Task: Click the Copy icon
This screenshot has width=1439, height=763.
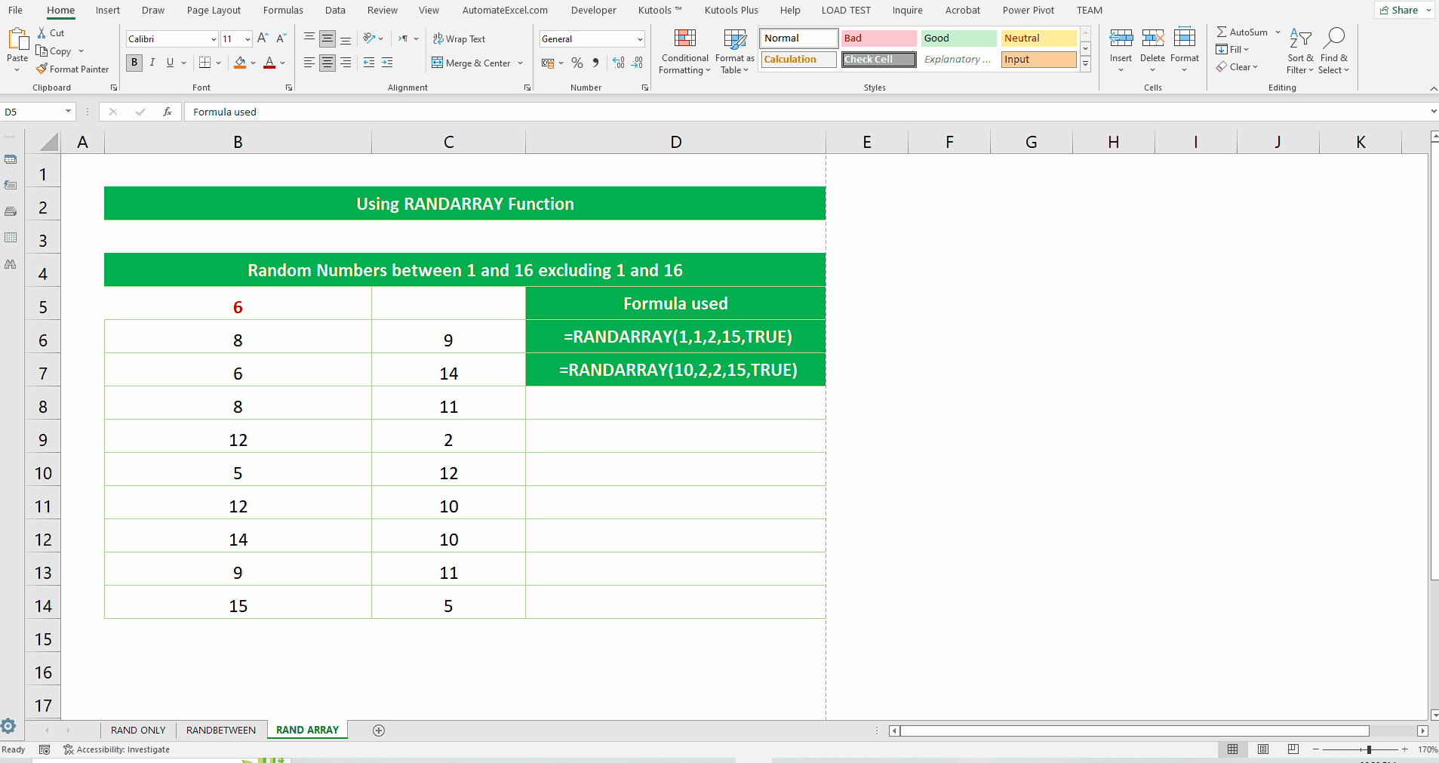Action: click(x=42, y=51)
